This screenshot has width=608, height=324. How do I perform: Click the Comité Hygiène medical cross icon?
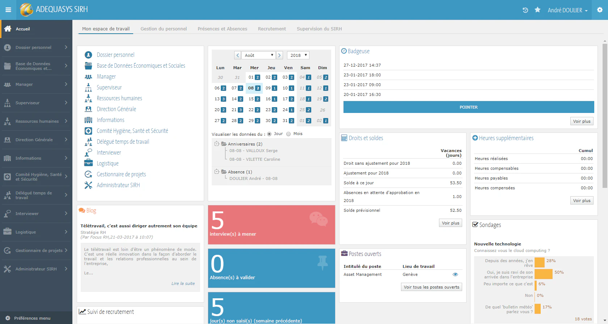click(88, 131)
